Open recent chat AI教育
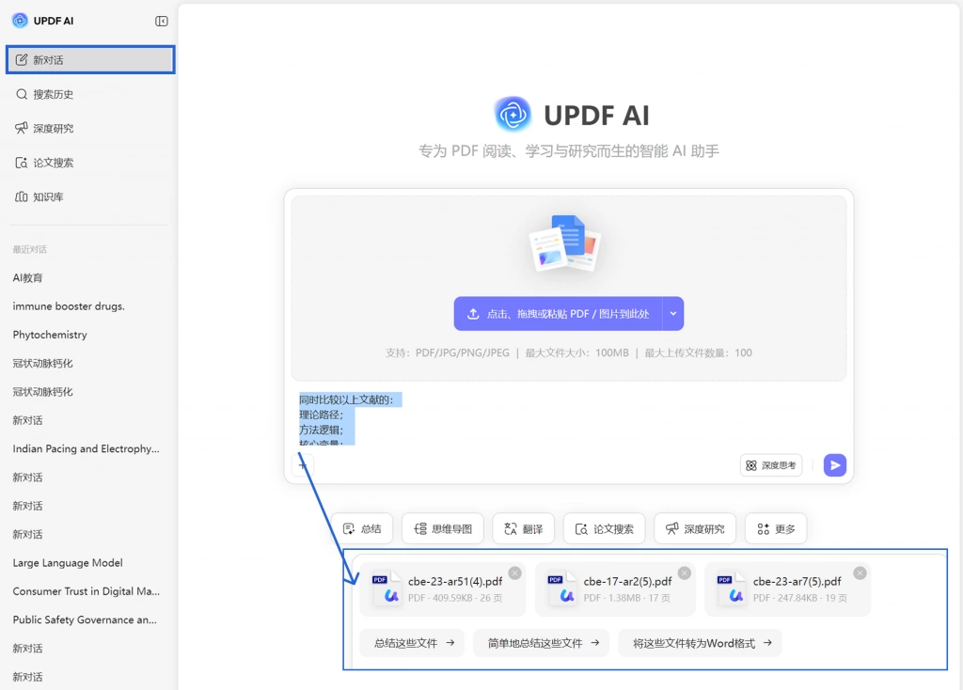This screenshot has height=690, width=963. tap(28, 277)
